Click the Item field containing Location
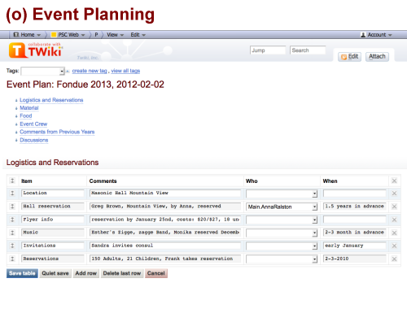The width and height of the screenshot is (407, 309). click(53, 193)
